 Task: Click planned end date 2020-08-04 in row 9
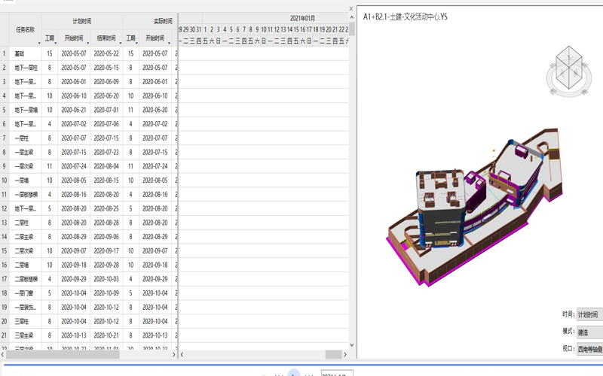coord(106,166)
